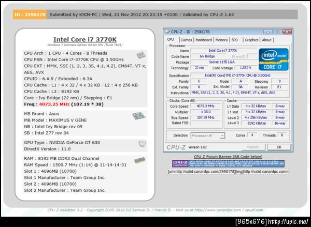311x227 pixels.
Task: Click the Name field showing Intel Core i7 3770K
Action: coord(223,51)
